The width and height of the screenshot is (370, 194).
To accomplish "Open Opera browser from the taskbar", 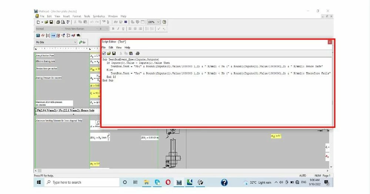I will click(168, 182).
